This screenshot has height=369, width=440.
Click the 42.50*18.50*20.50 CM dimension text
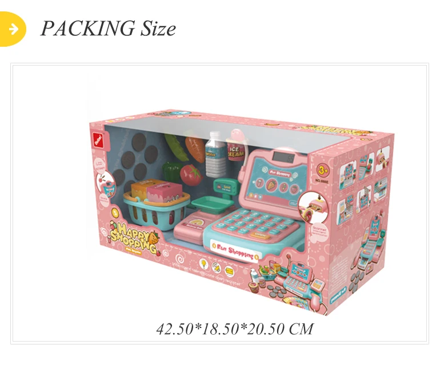pos(235,329)
